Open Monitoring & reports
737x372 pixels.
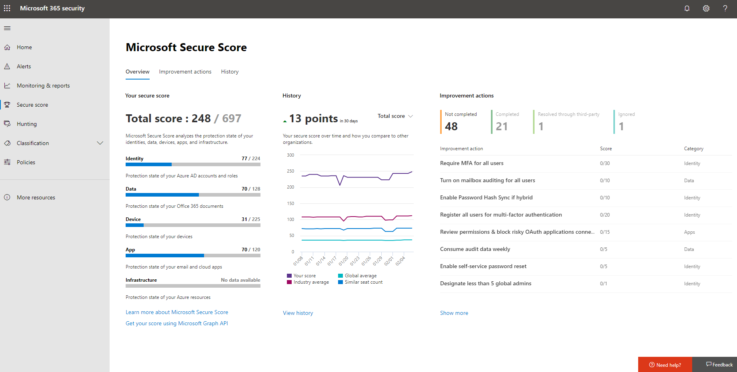43,85
